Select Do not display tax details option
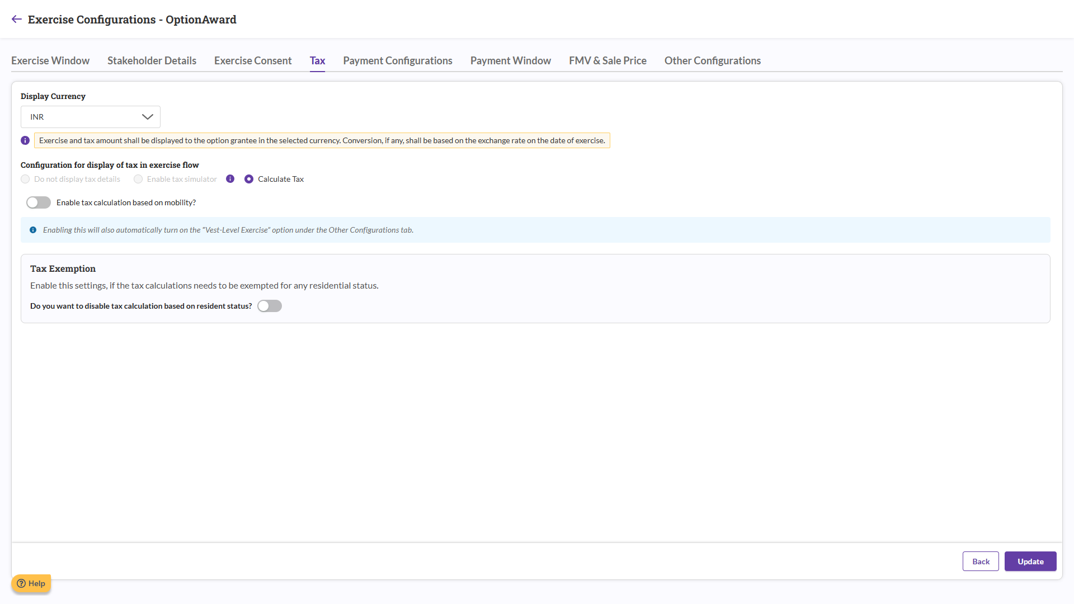The width and height of the screenshot is (1074, 604). click(x=25, y=179)
